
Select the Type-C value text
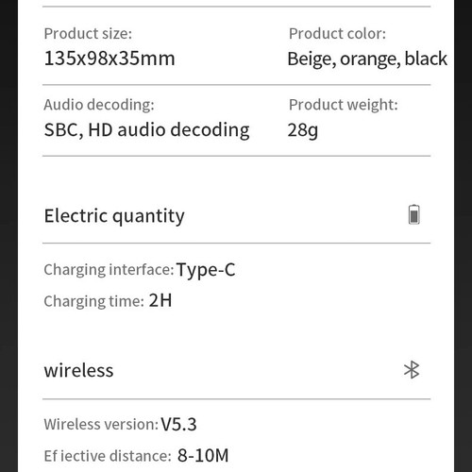[206, 270]
